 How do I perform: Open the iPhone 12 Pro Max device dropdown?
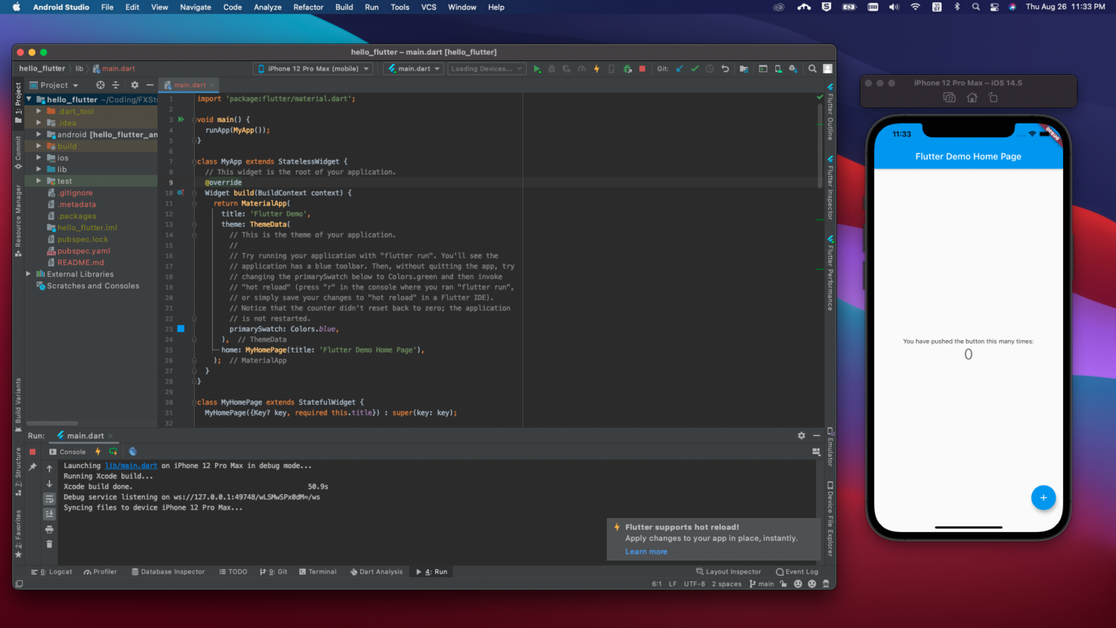(312, 68)
